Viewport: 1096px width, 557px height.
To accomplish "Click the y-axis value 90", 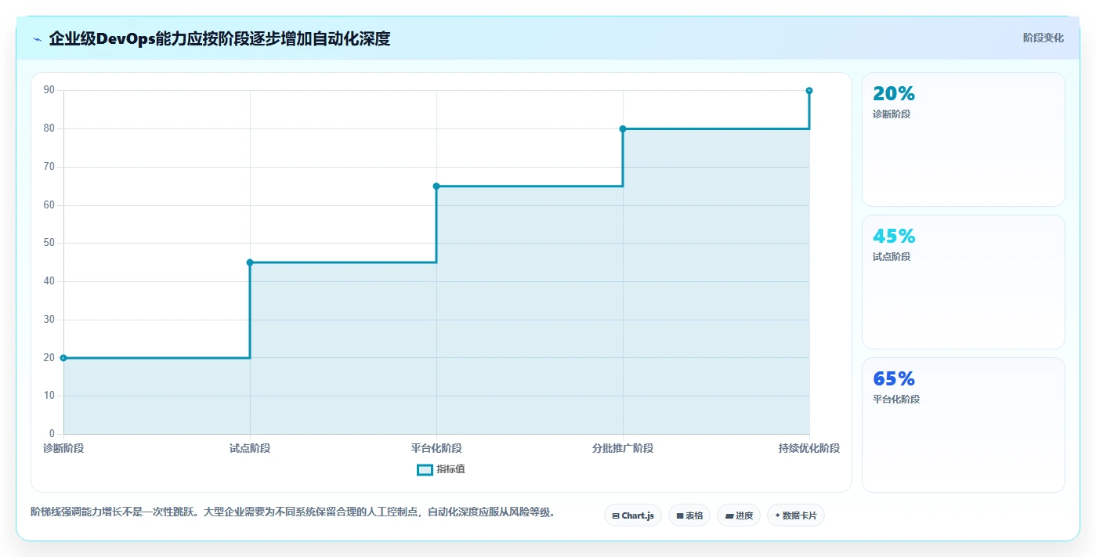I will point(49,90).
